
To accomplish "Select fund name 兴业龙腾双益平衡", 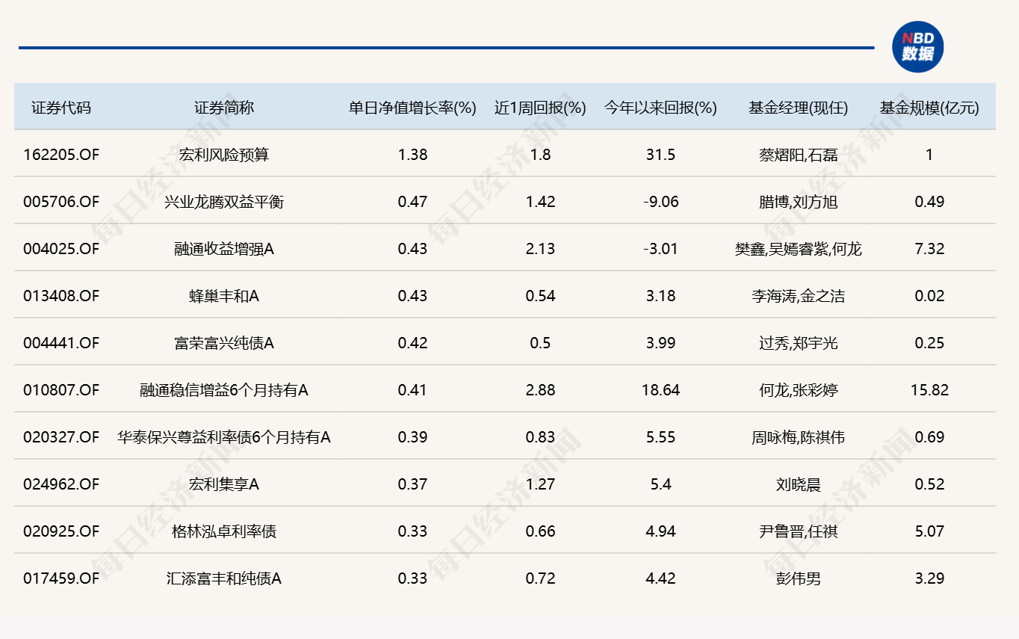I will click(224, 202).
